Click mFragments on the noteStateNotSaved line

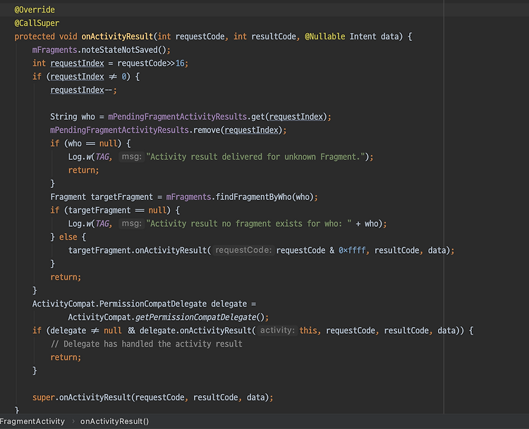54,50
